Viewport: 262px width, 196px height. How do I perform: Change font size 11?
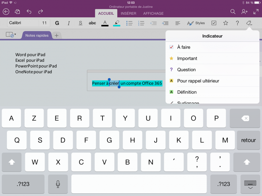[44, 23]
